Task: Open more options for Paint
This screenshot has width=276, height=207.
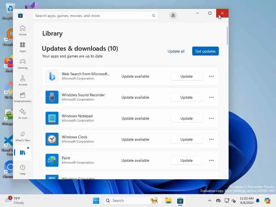Action: (211, 160)
